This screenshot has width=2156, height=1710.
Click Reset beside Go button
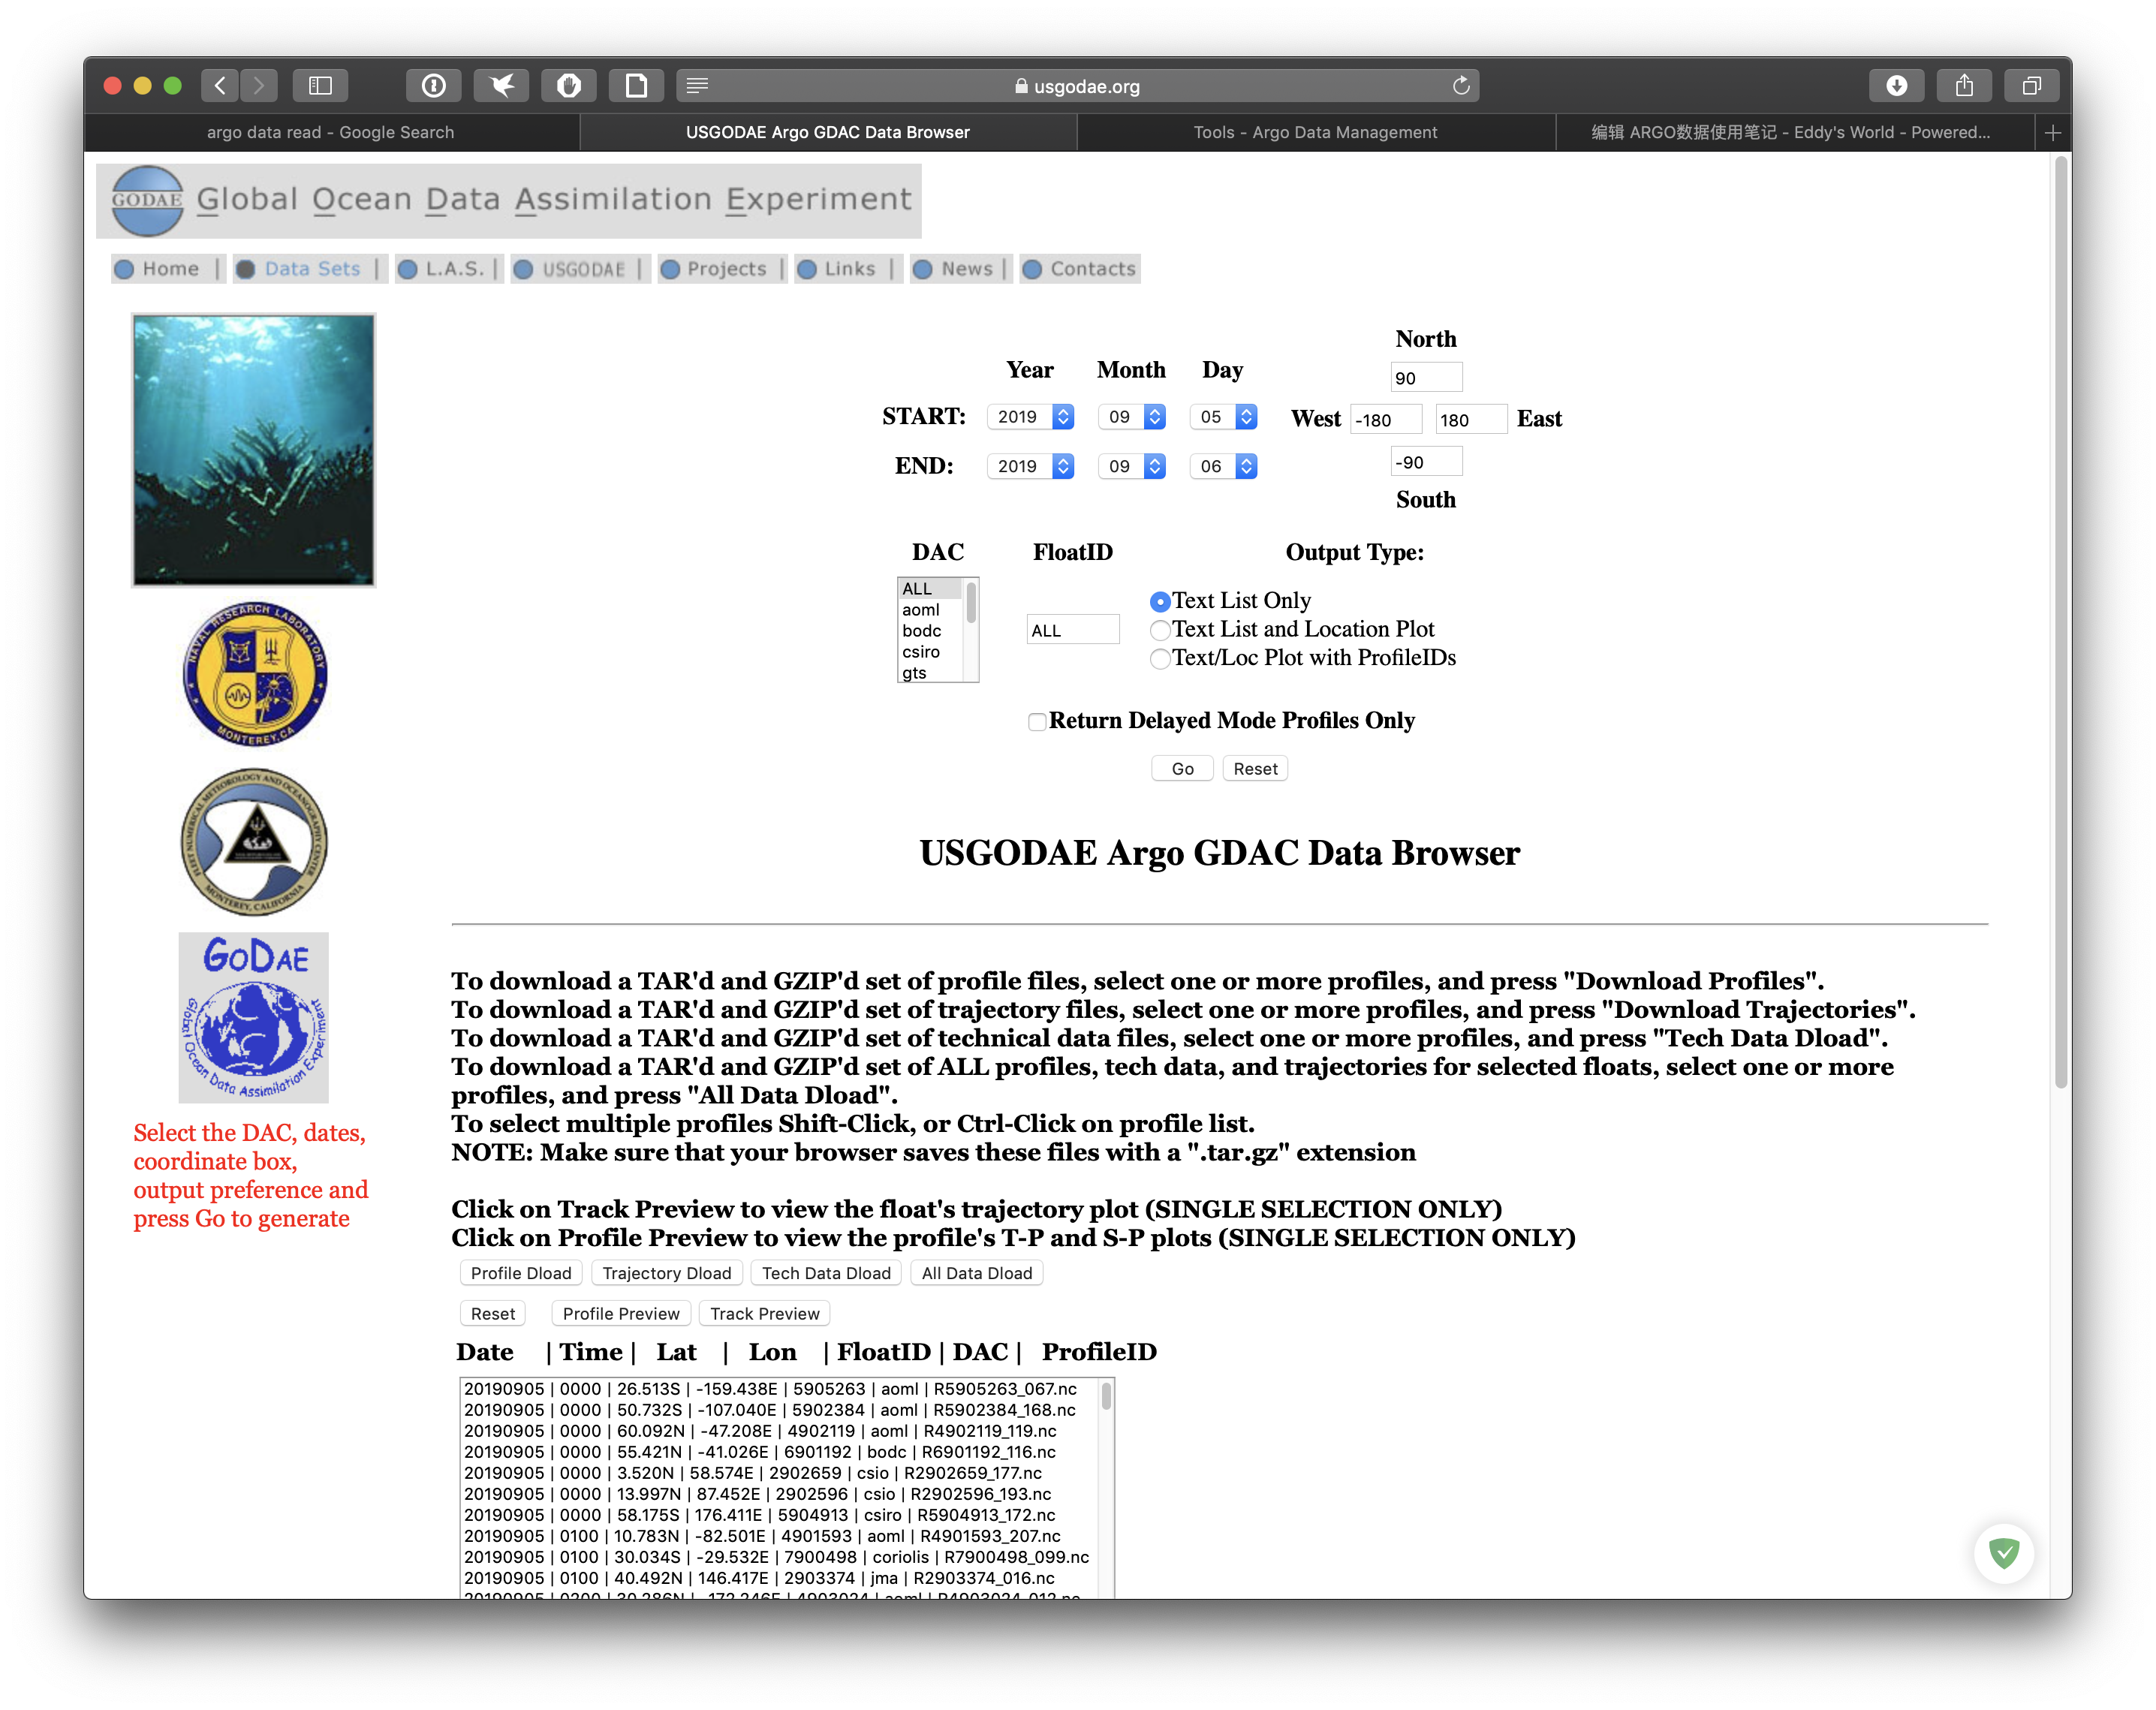1255,769
